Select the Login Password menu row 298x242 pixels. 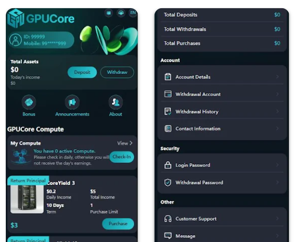click(x=222, y=165)
